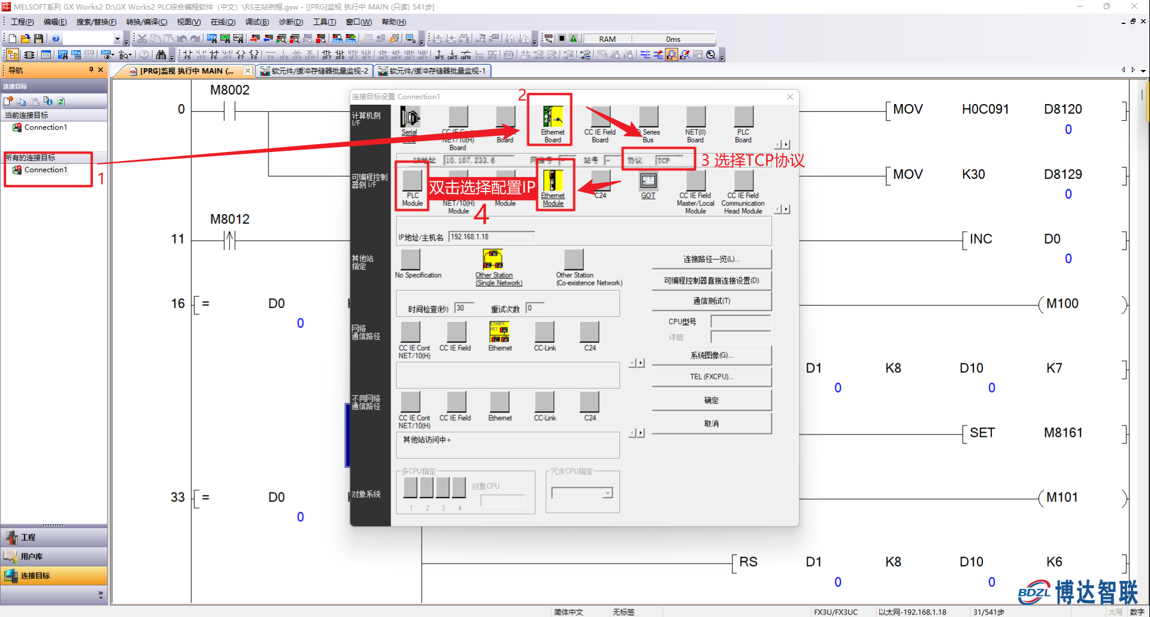Click the 通信测试(T) button
This screenshot has height=617, width=1150.
712,301
